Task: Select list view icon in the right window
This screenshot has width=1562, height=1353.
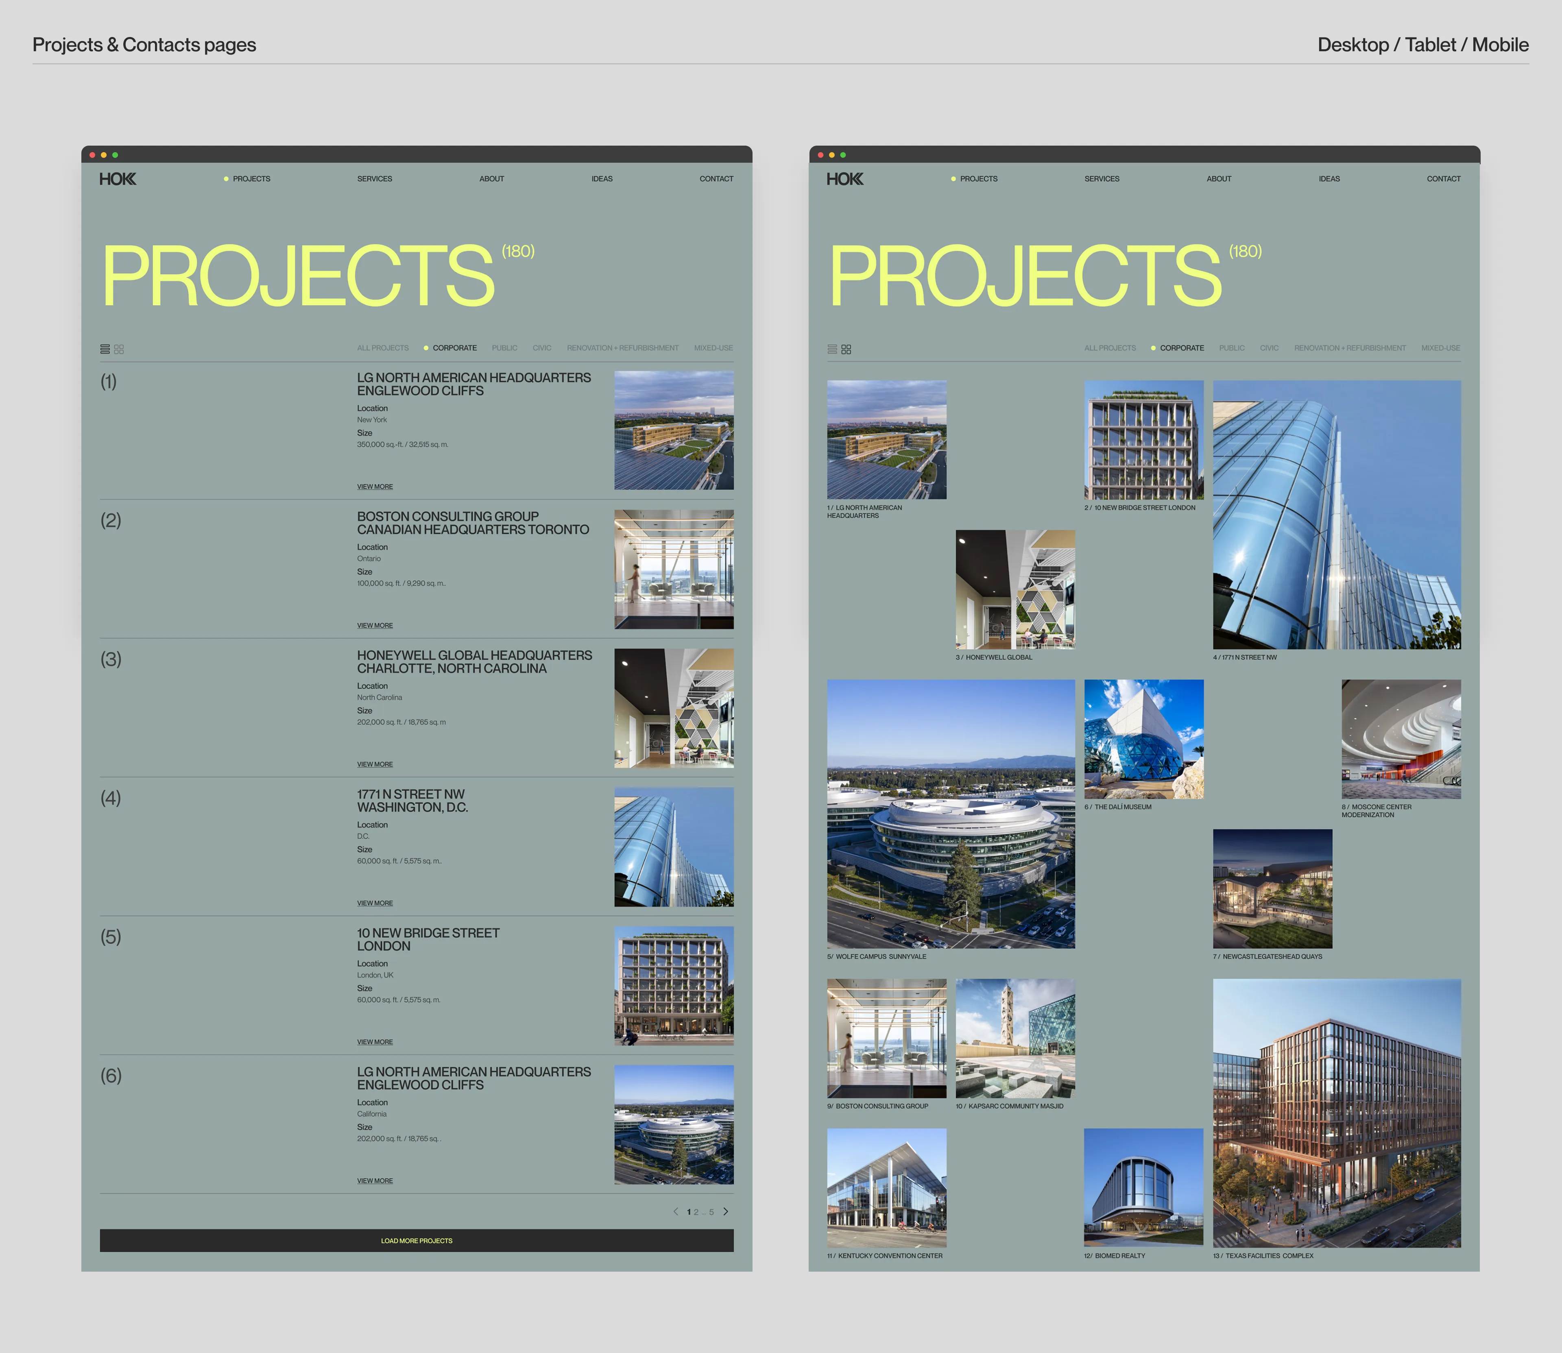Action: pos(832,349)
